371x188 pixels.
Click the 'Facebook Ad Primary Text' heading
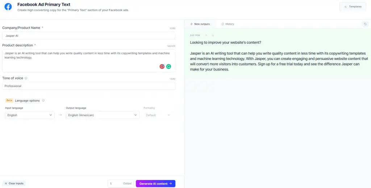click(44, 4)
